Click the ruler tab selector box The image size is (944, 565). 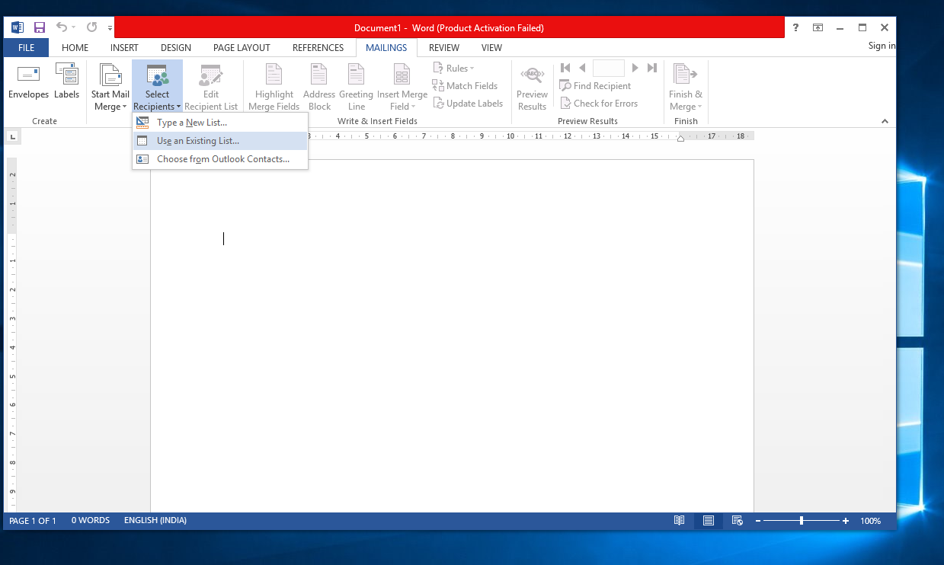(12, 137)
